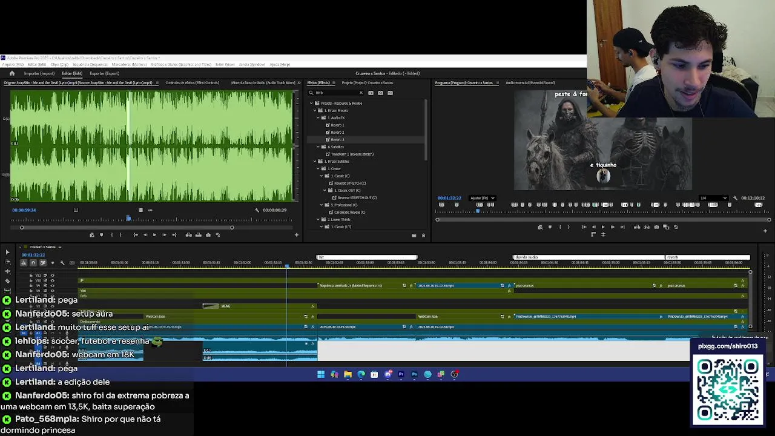
Task: Open Program monitor button editor plus
Action: (x=765, y=231)
